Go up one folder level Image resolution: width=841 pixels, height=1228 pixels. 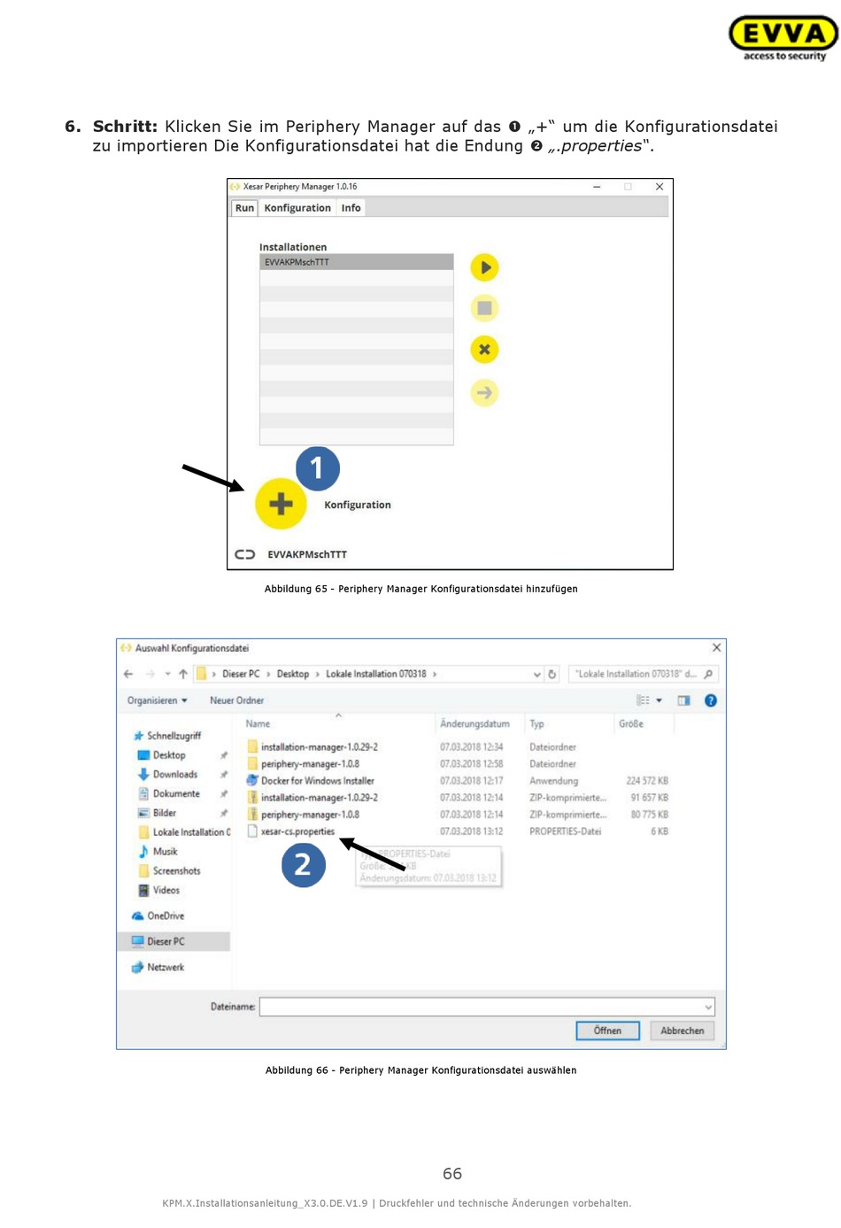coord(183,674)
